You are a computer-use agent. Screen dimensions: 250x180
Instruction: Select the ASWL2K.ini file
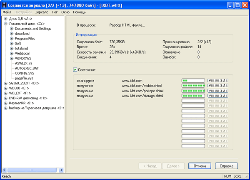click(x=23, y=63)
